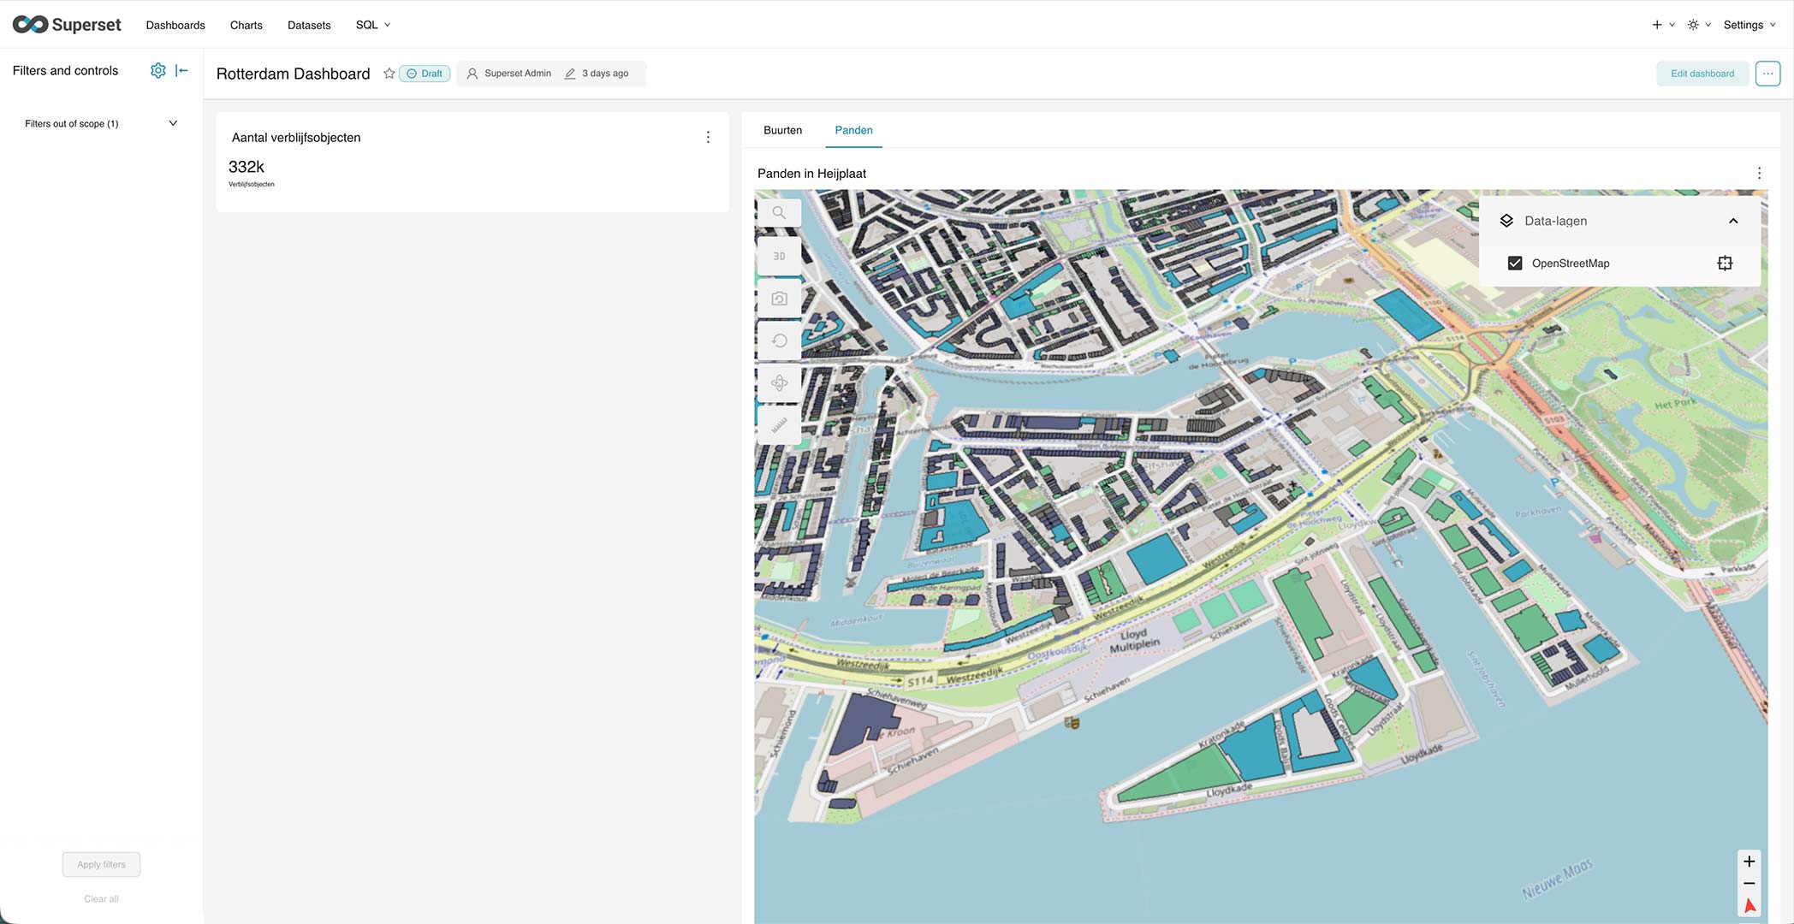Open filter settings gear icon
The height and width of the screenshot is (924, 1794).
pyautogui.click(x=157, y=71)
